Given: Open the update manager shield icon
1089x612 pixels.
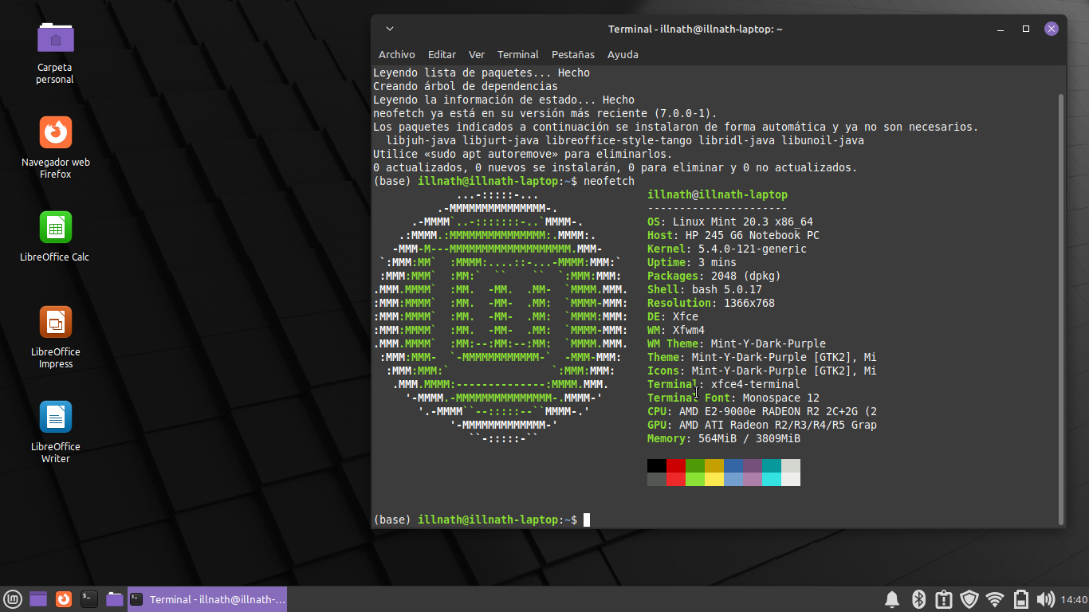Looking at the screenshot, I should coord(969,599).
